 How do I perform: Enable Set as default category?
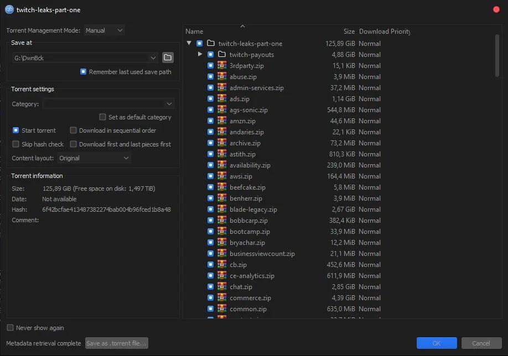tap(102, 117)
